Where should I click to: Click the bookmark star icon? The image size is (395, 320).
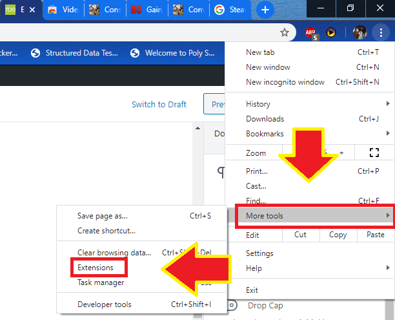285,32
